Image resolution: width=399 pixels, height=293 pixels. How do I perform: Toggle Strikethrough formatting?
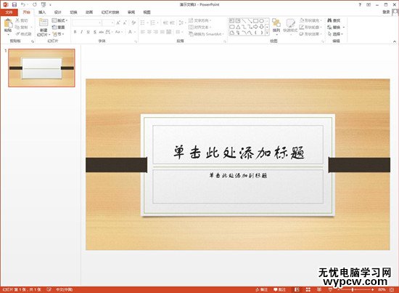[102, 32]
